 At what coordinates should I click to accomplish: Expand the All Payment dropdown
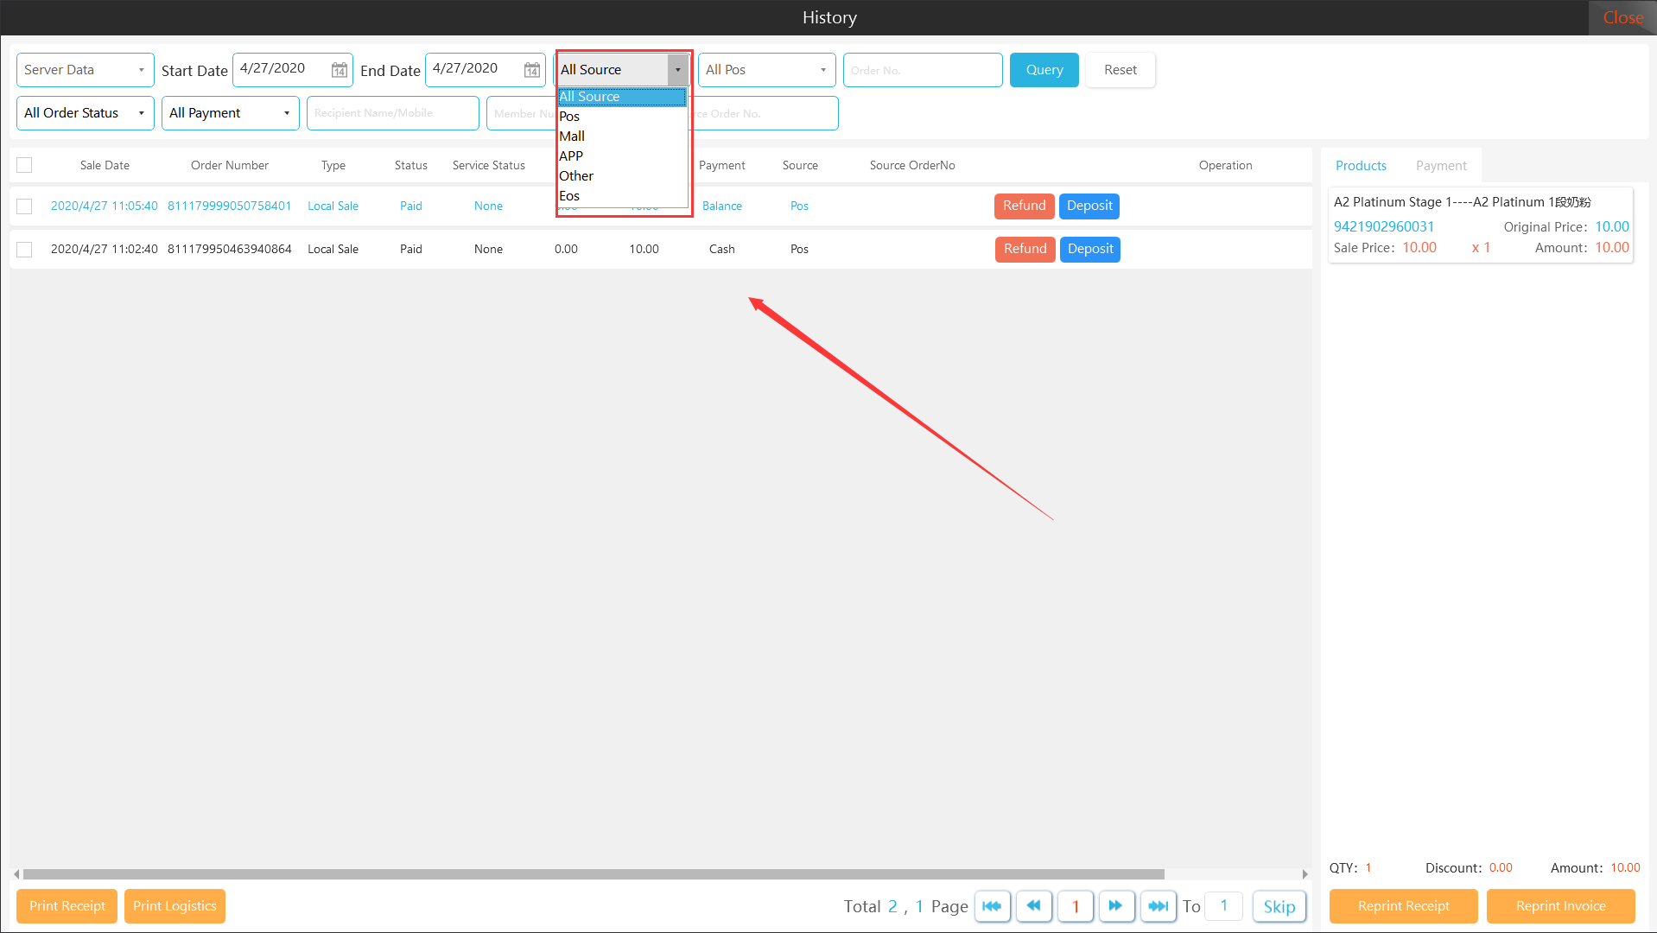230,113
